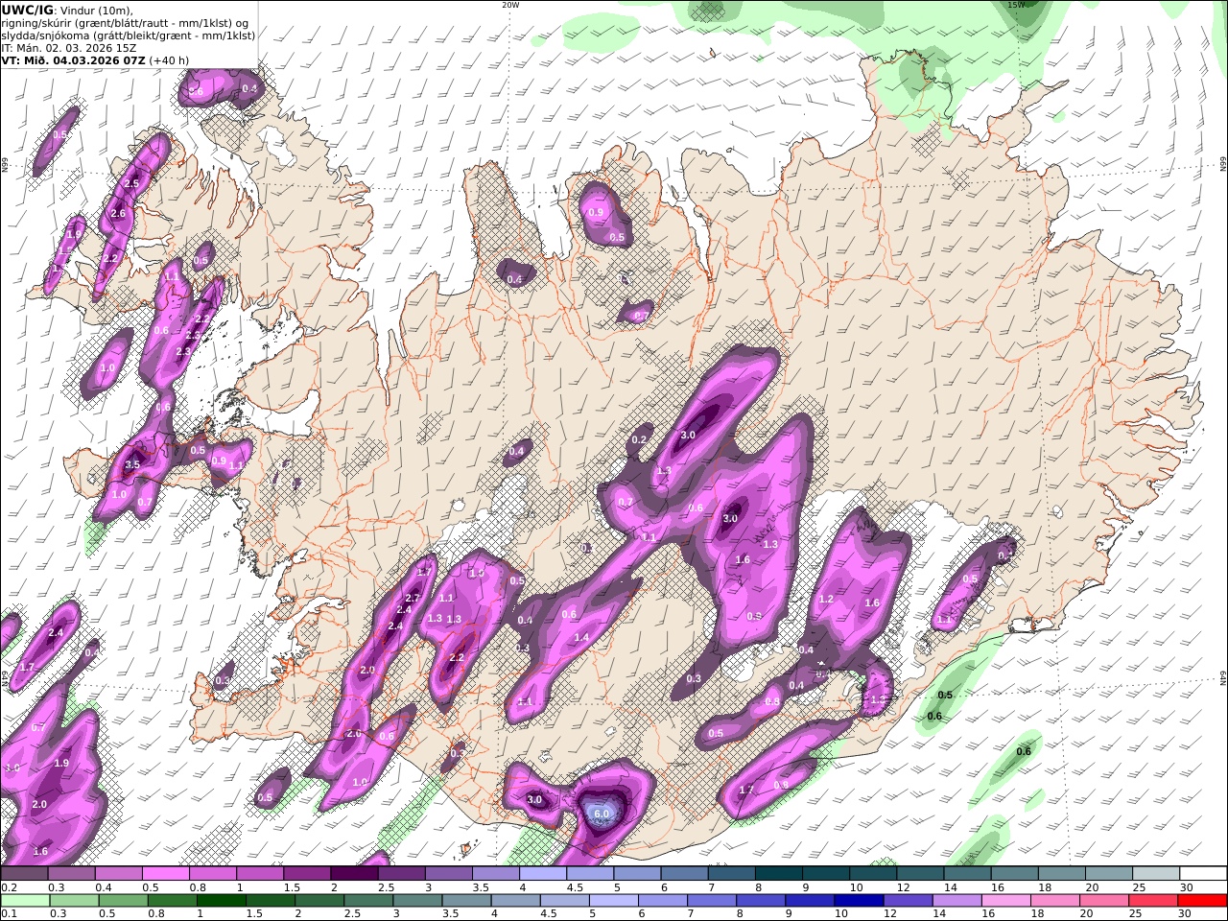1228x921 pixels.
Task: Click the 0.2 label on the upper color scale
Action: point(9,887)
